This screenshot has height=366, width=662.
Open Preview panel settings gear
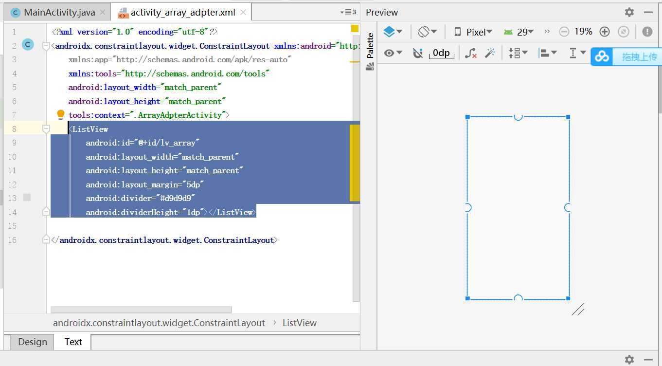click(x=629, y=12)
